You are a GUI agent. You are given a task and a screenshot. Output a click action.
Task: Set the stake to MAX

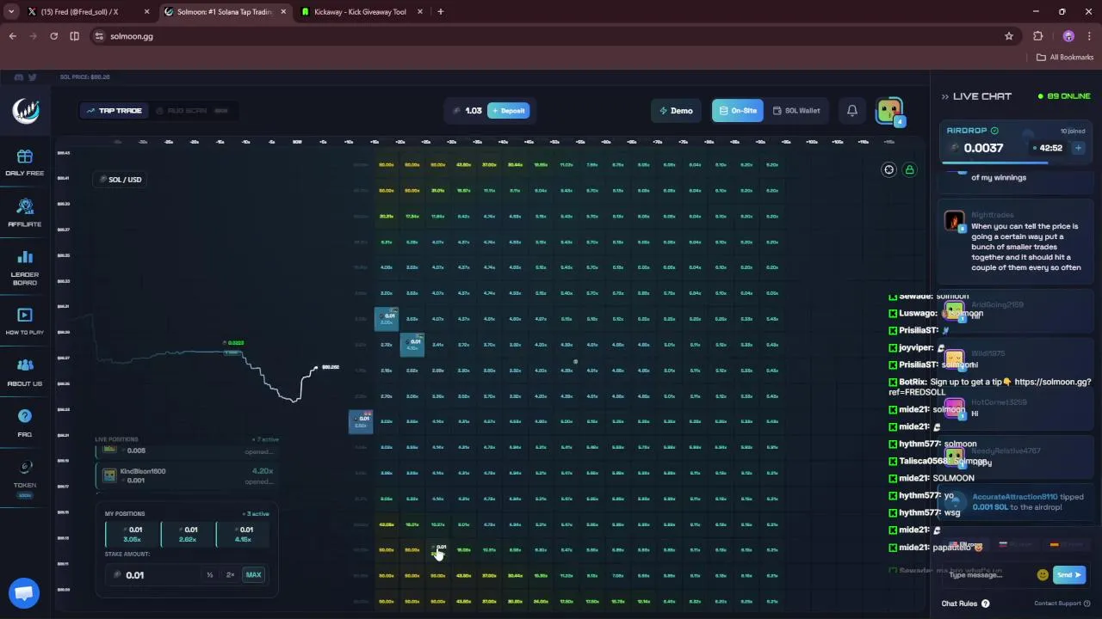pos(253,575)
